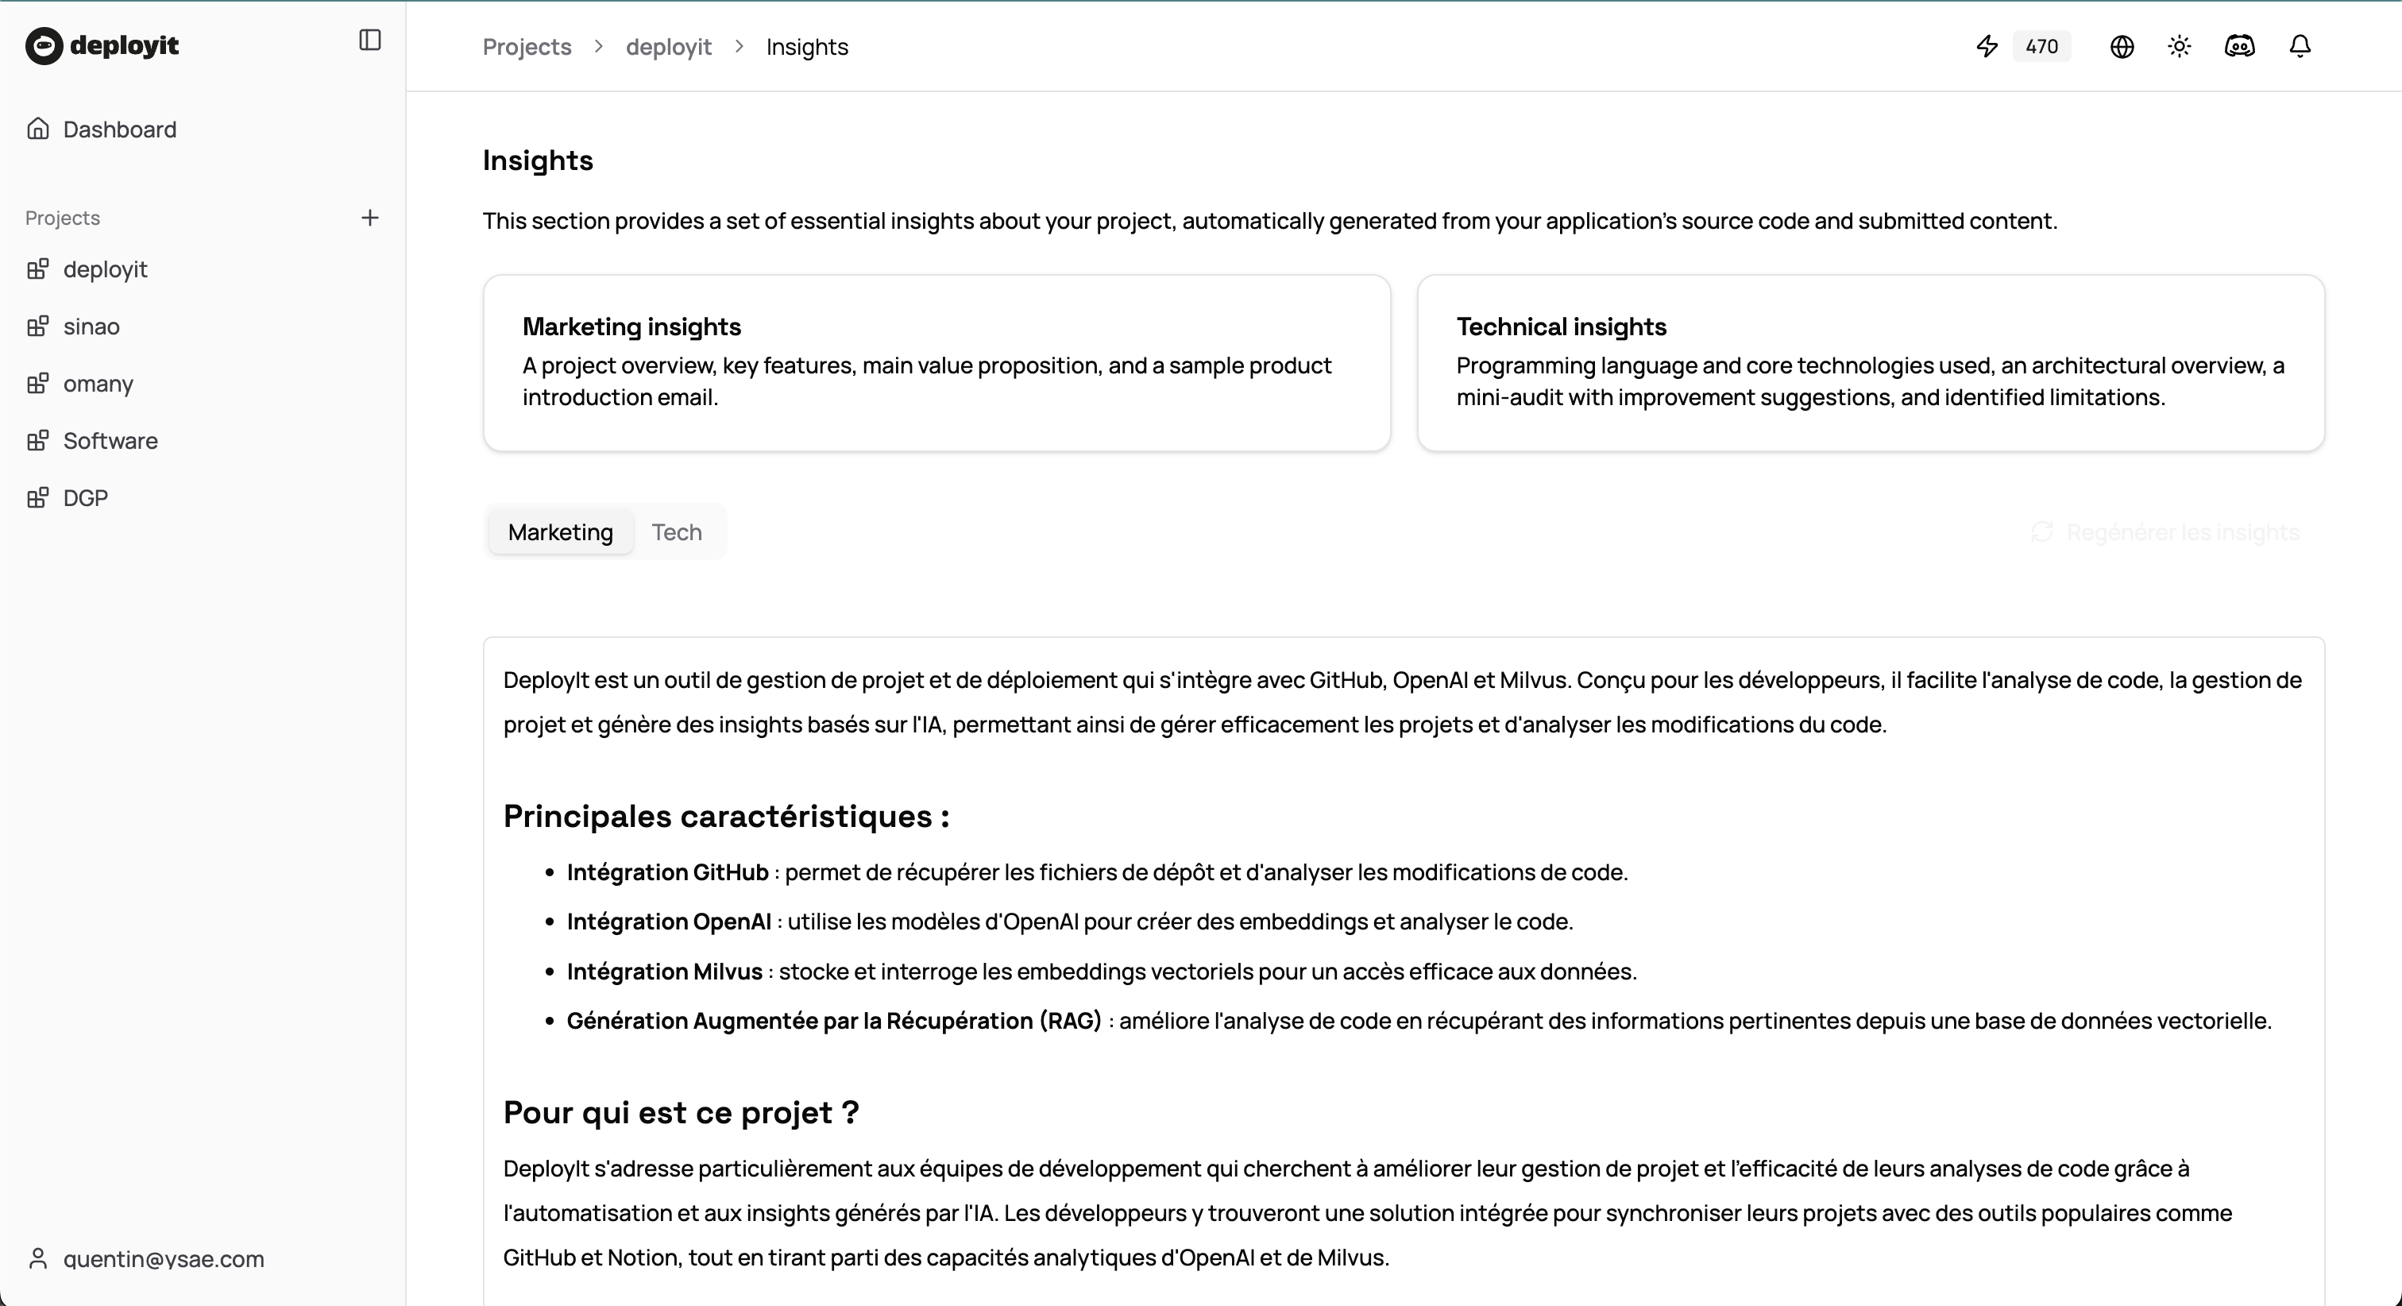Open the notifications bell icon

click(x=2299, y=44)
